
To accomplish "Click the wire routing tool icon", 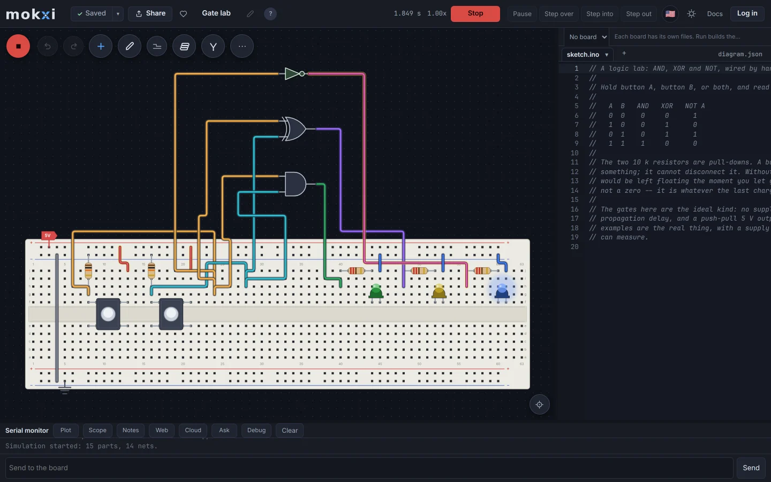I will pyautogui.click(x=157, y=46).
